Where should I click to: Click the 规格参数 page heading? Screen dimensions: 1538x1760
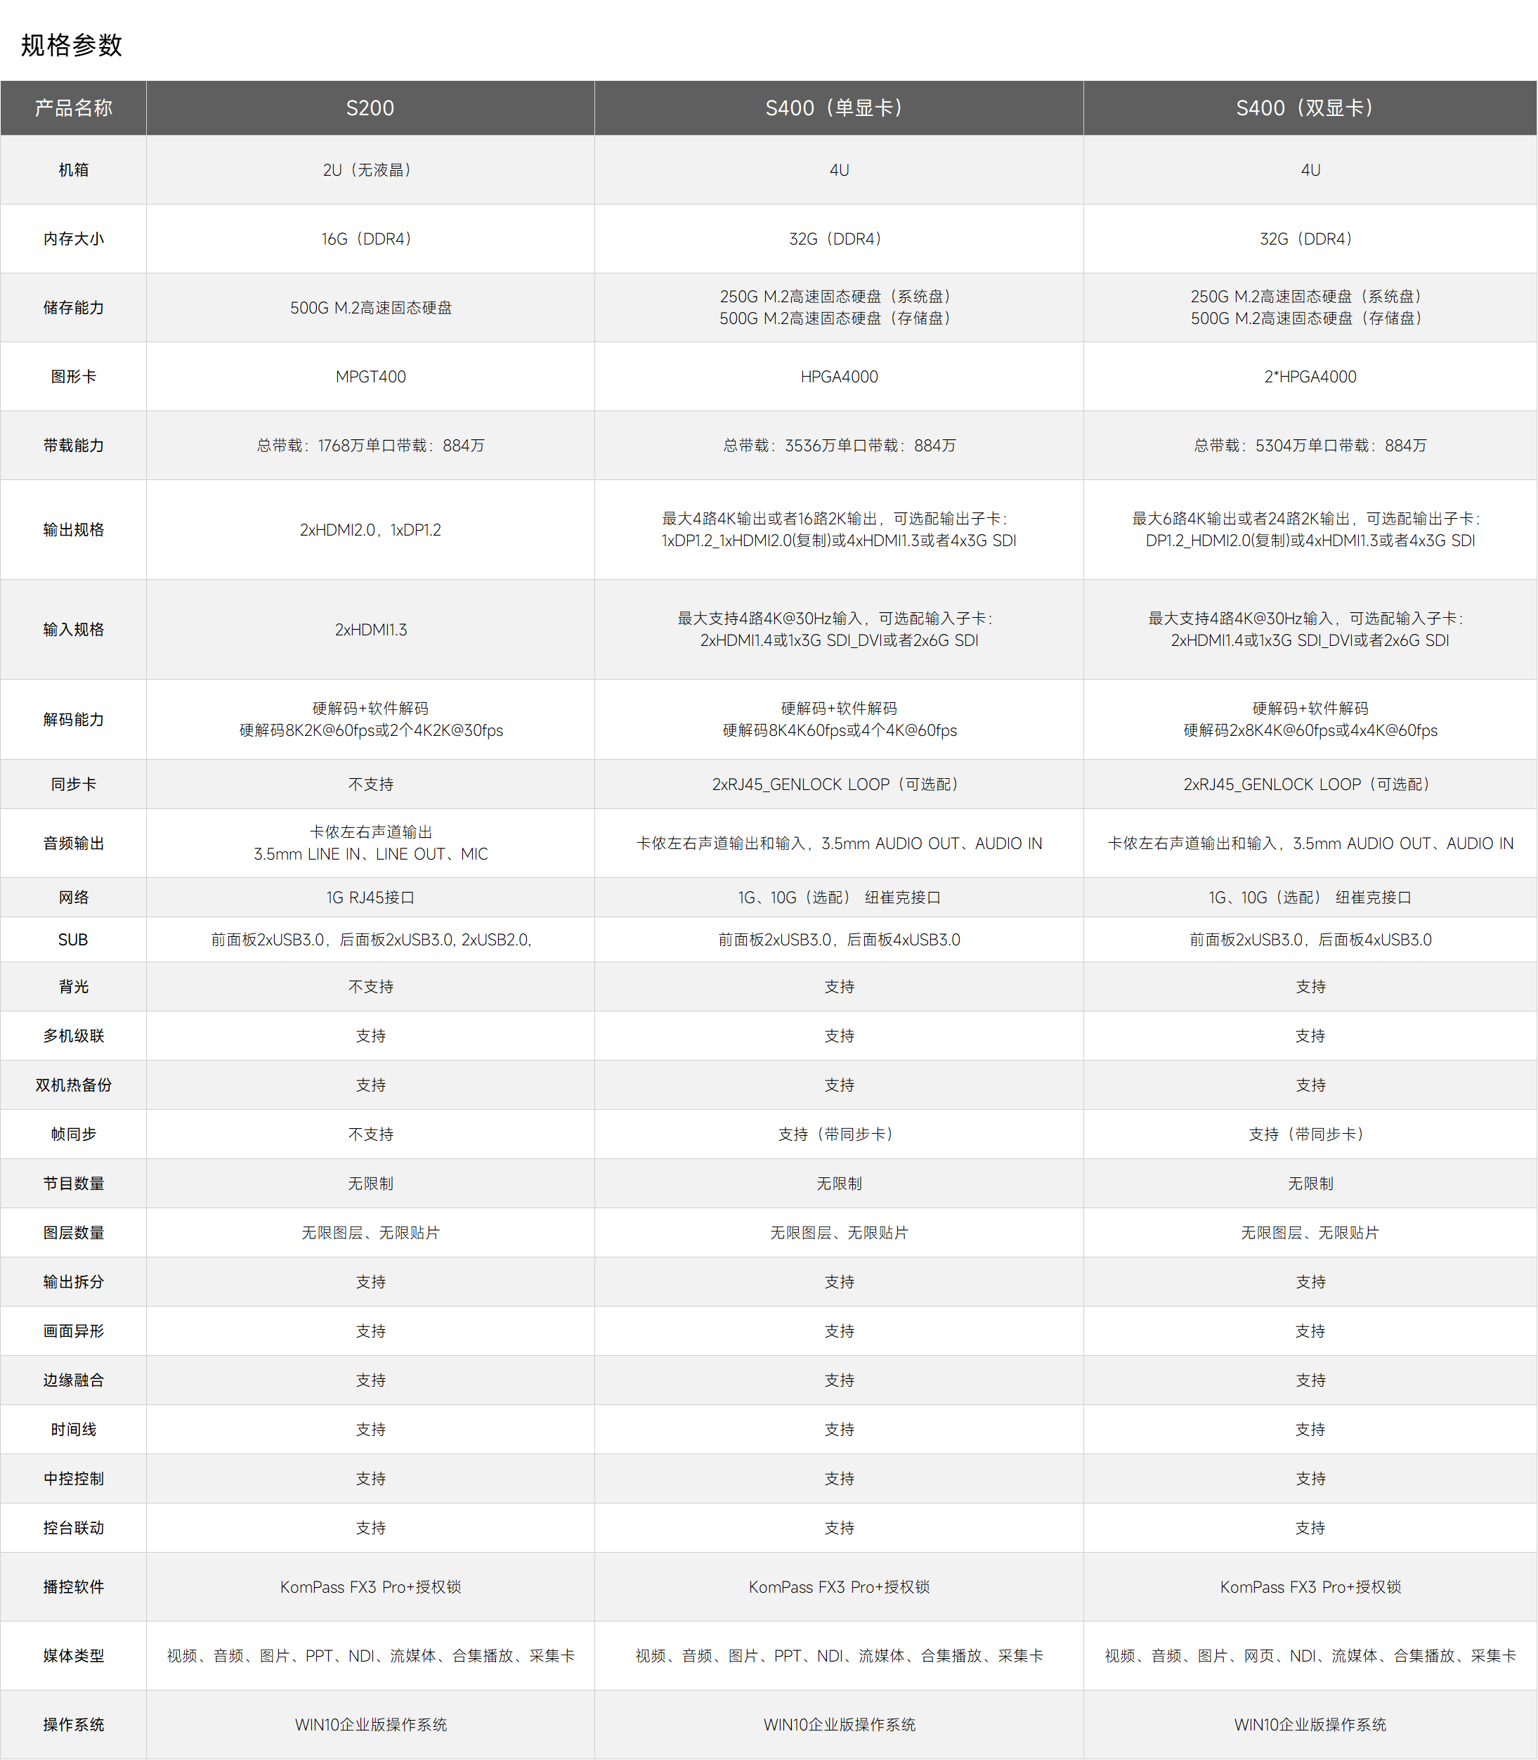click(x=71, y=45)
